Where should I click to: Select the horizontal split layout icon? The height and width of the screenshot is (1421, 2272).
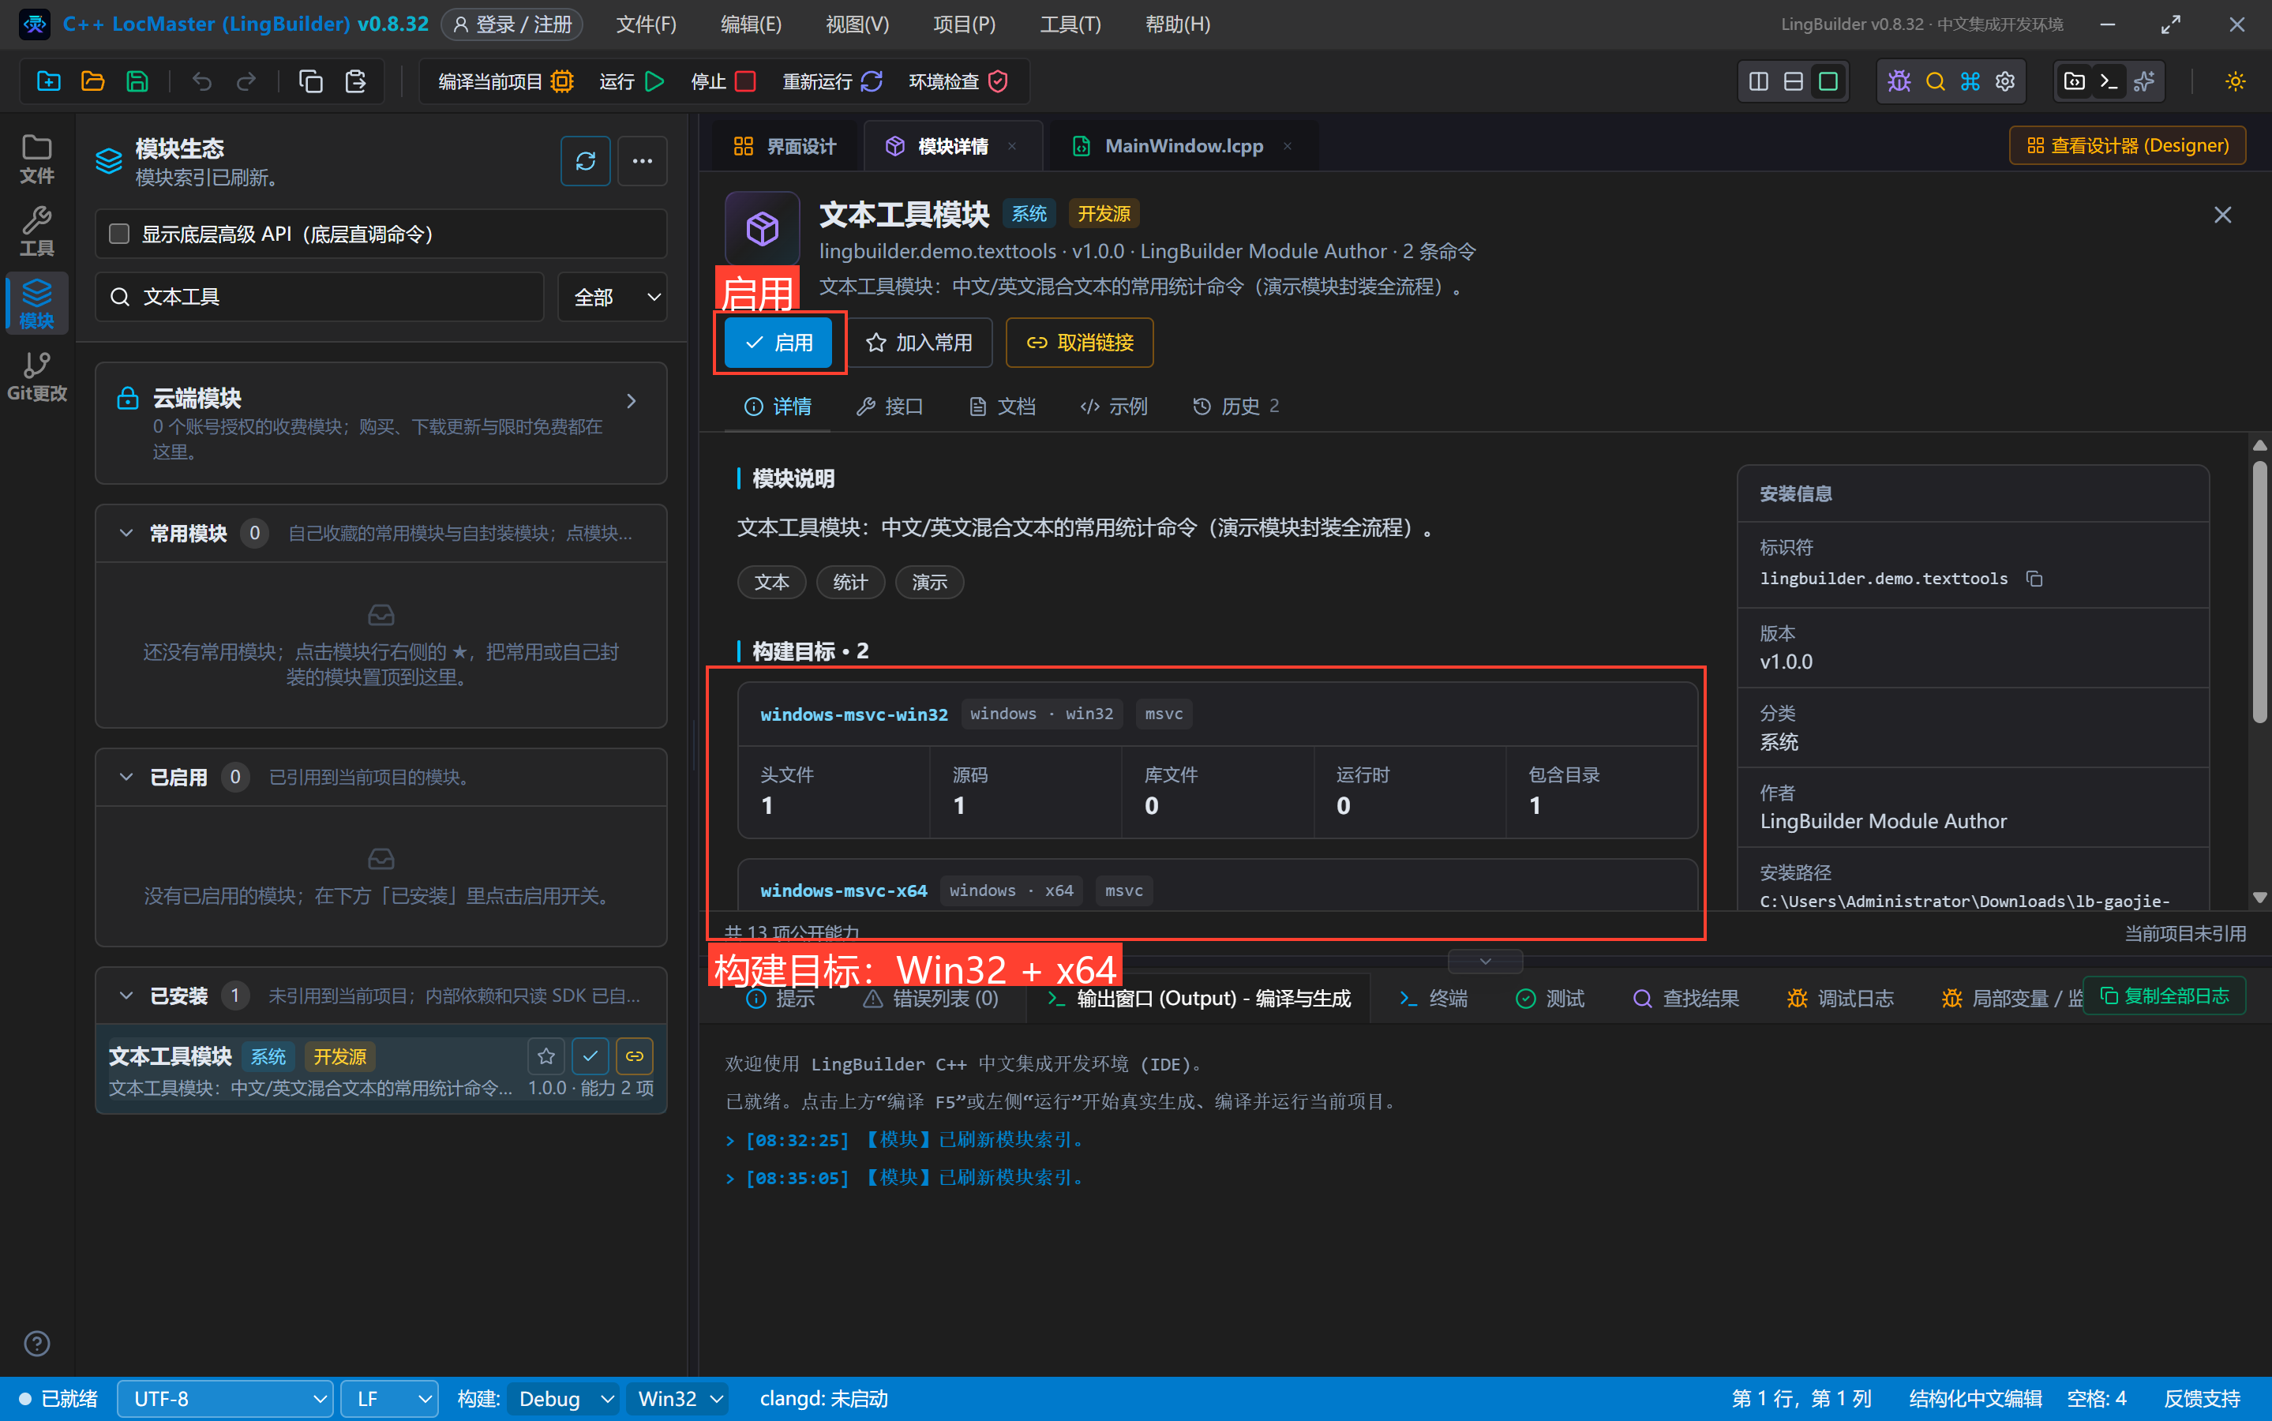point(1793,81)
